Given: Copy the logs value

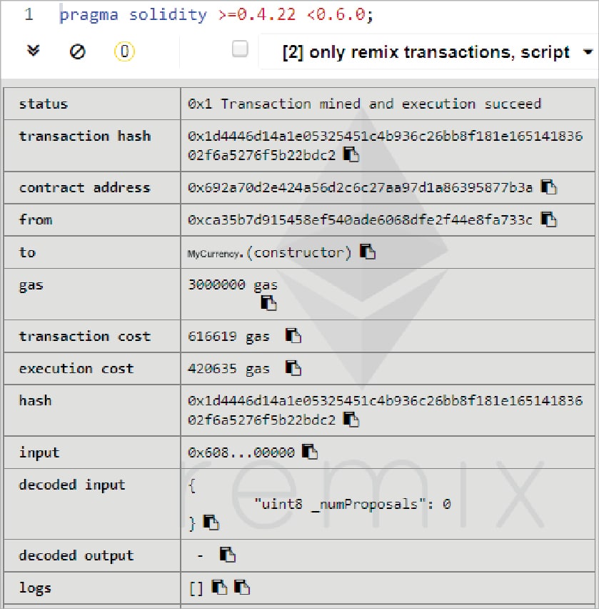Looking at the screenshot, I should [220, 588].
